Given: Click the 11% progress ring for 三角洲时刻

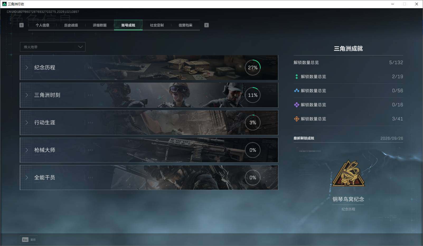Looking at the screenshot, I should tap(253, 95).
